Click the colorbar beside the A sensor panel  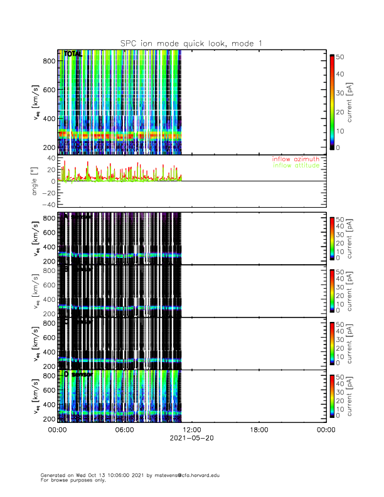tap(332, 238)
